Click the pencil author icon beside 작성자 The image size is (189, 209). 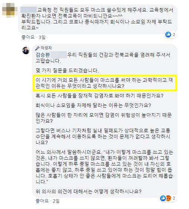coord(37,48)
